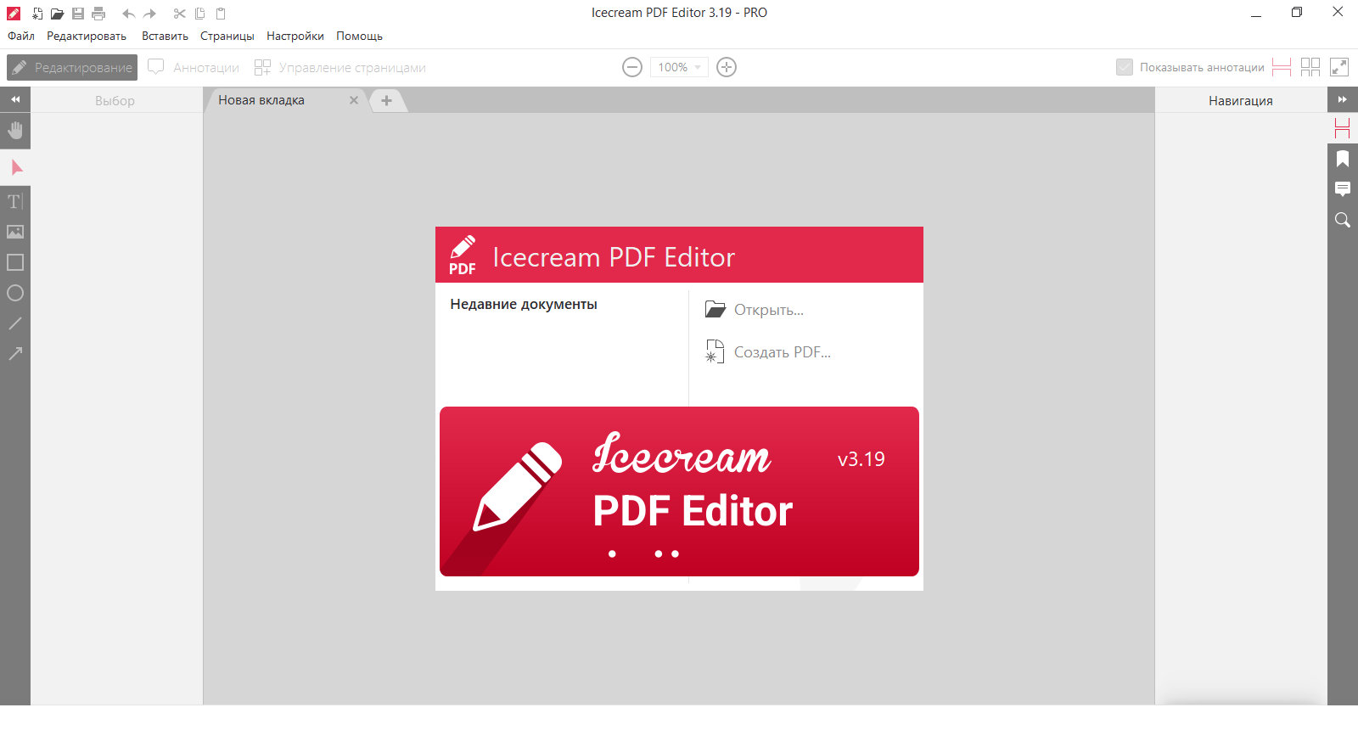
Task: Click the paste clipboard icon
Action: (x=221, y=14)
